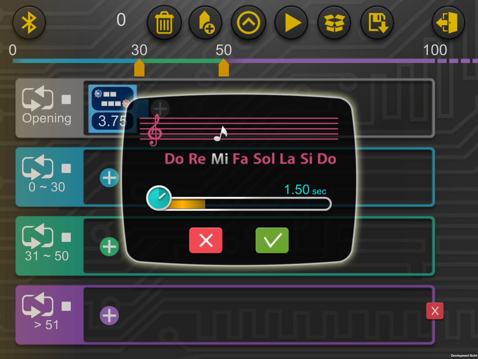Select the Sol note
478x359 pixels.
pos(264,159)
